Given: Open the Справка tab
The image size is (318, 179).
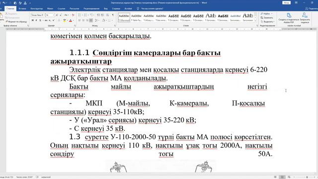Looking at the screenshot, I should 116,8.
